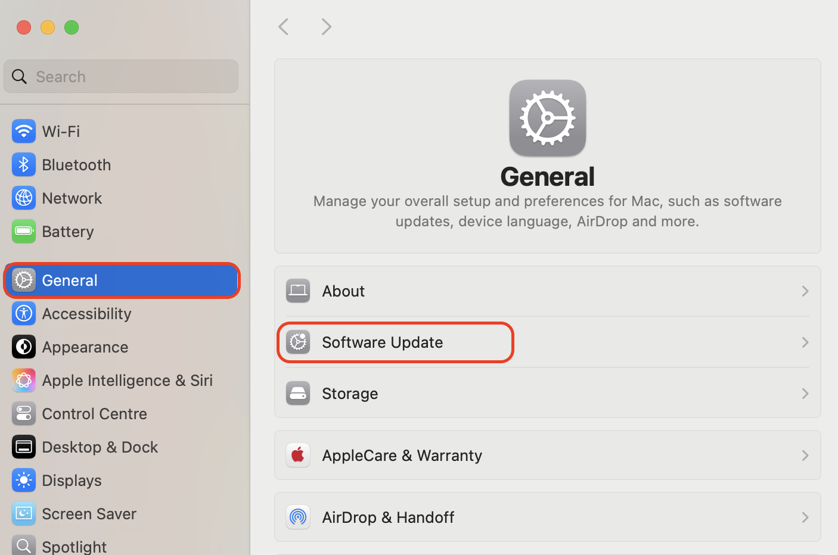The height and width of the screenshot is (555, 838).
Task: Click the large General header icon
Action: 548,118
